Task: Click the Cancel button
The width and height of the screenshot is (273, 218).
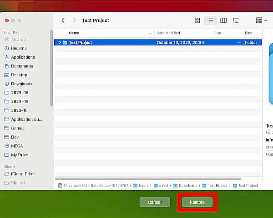Action: 155,202
